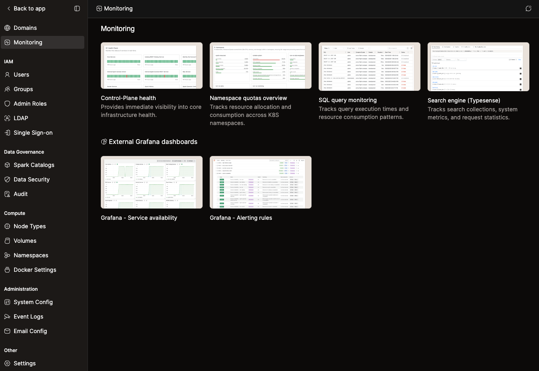Click the Control-Plane health title
The height and width of the screenshot is (371, 539).
coord(128,98)
